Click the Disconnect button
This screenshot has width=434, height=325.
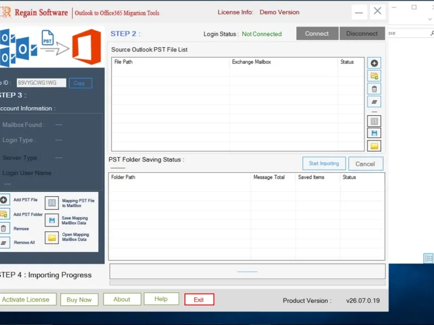pos(362,34)
